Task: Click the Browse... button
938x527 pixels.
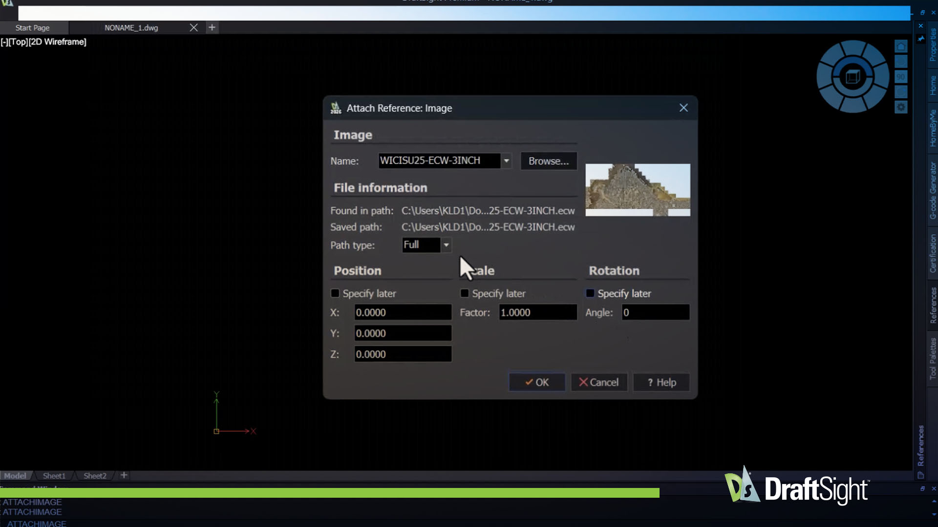Action: 549,161
